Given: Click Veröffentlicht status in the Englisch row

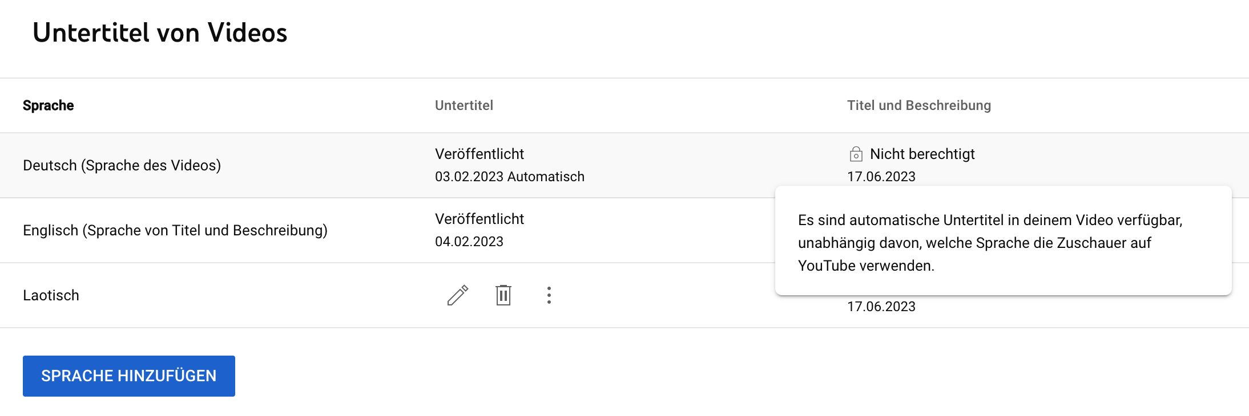Looking at the screenshot, I should click(x=480, y=219).
